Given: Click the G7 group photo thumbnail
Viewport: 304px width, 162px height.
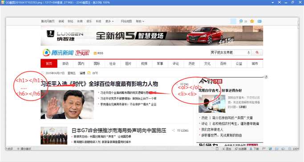Looking at the screenshot, I should tap(54, 136).
